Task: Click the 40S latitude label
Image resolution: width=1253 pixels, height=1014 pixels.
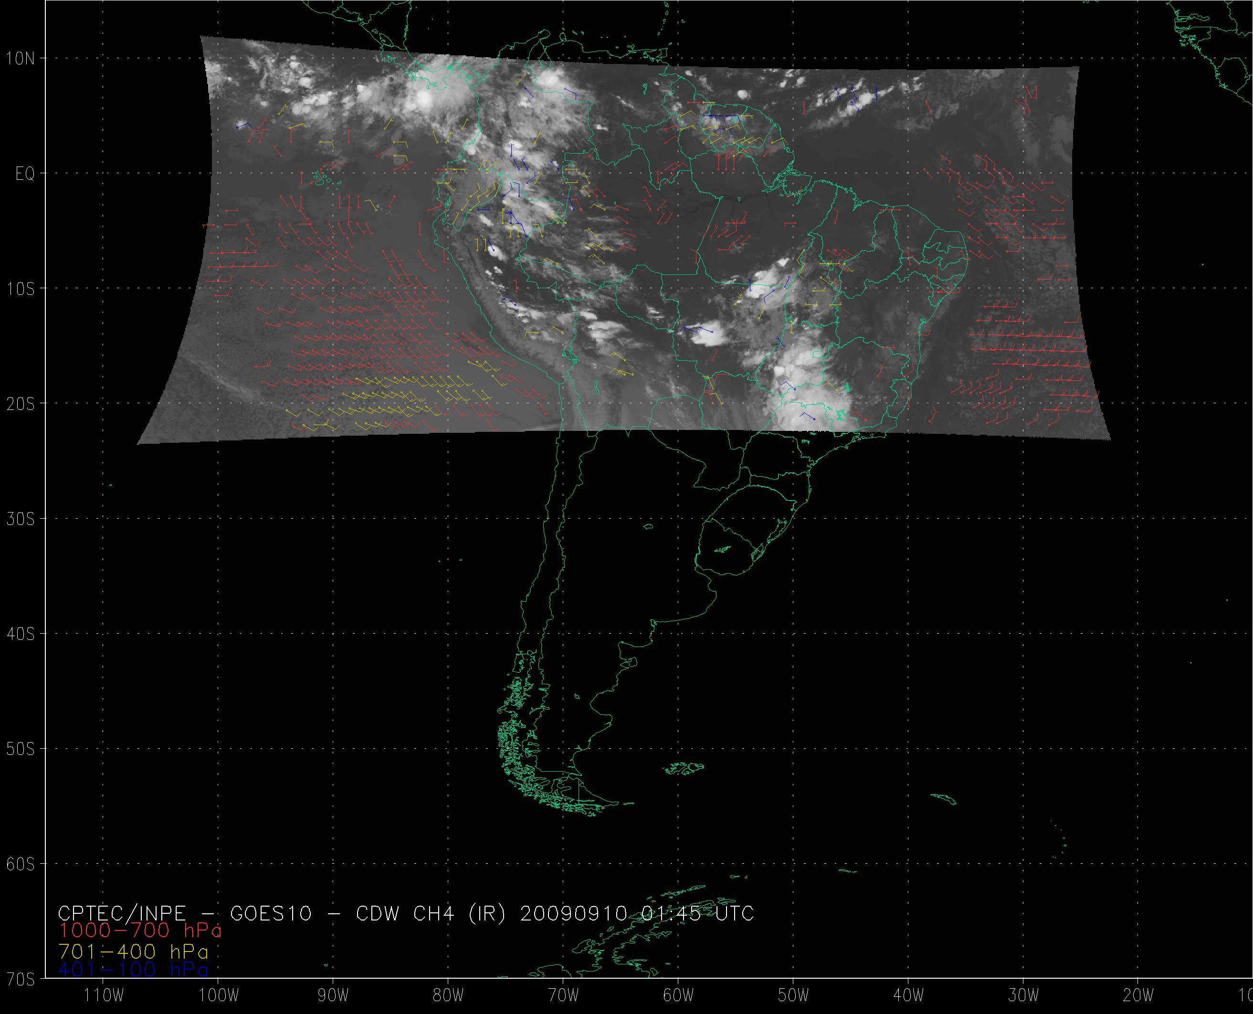Action: point(21,634)
